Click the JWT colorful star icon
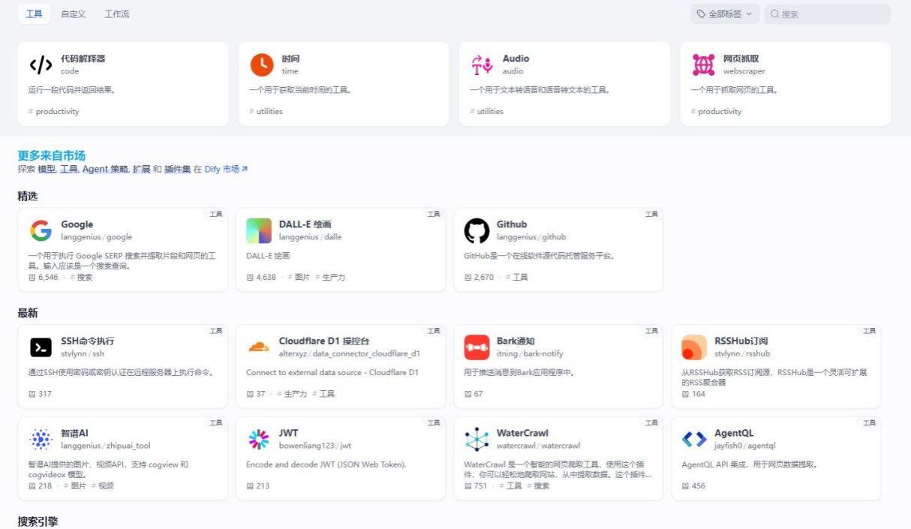911x529 pixels. tap(258, 440)
